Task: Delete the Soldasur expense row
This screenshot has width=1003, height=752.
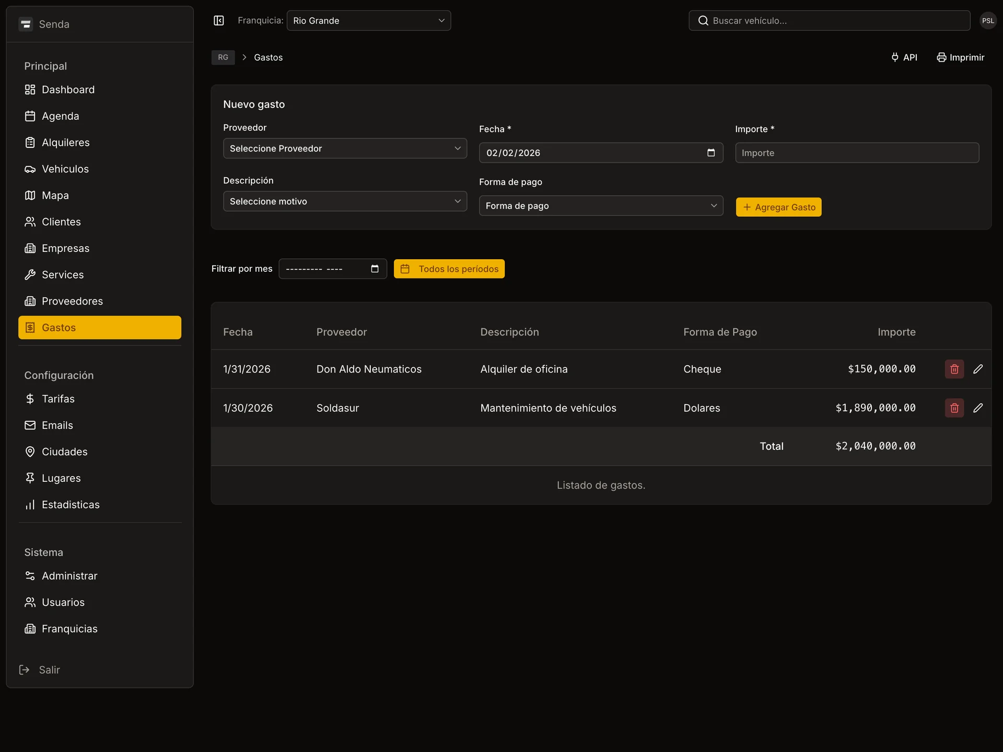Action: click(954, 408)
